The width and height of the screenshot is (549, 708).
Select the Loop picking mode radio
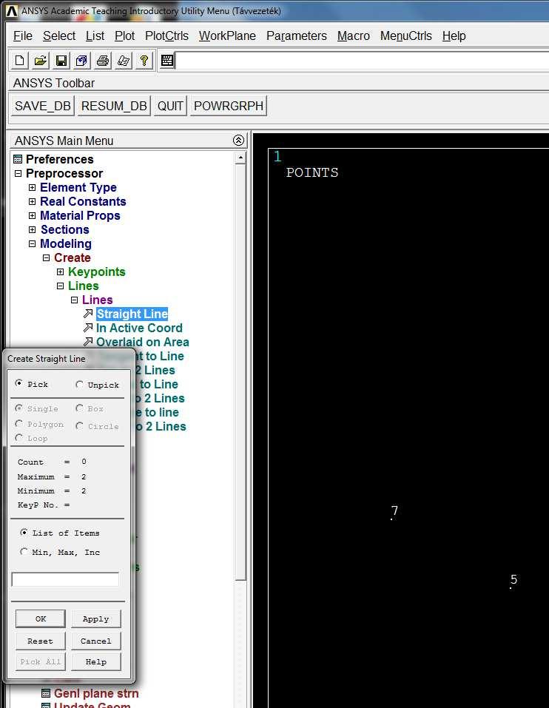(18, 437)
